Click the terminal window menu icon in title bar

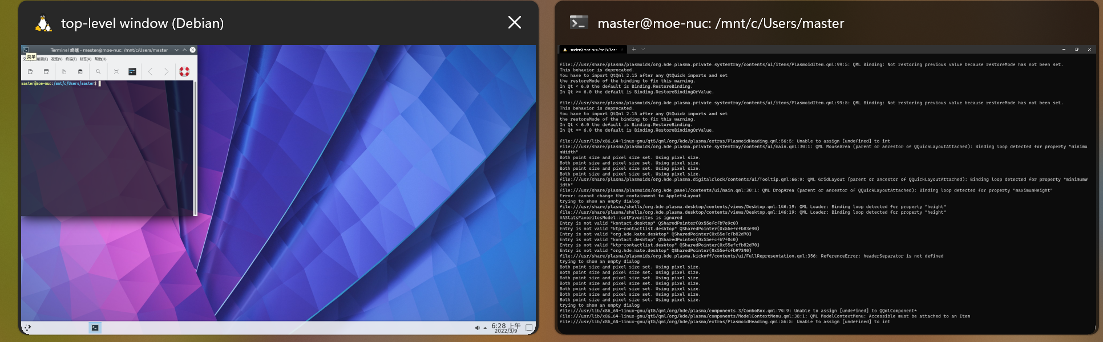pos(26,50)
